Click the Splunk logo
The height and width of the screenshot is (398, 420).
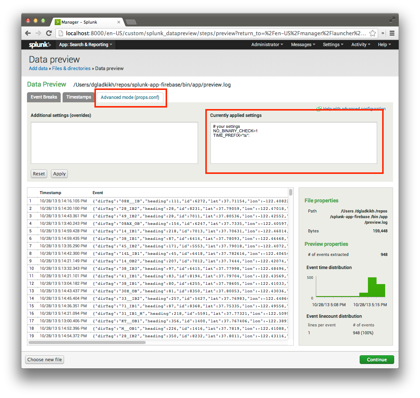40,45
